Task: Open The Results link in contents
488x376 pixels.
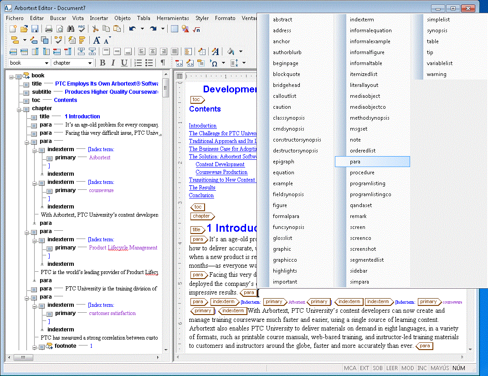Action: [202, 188]
